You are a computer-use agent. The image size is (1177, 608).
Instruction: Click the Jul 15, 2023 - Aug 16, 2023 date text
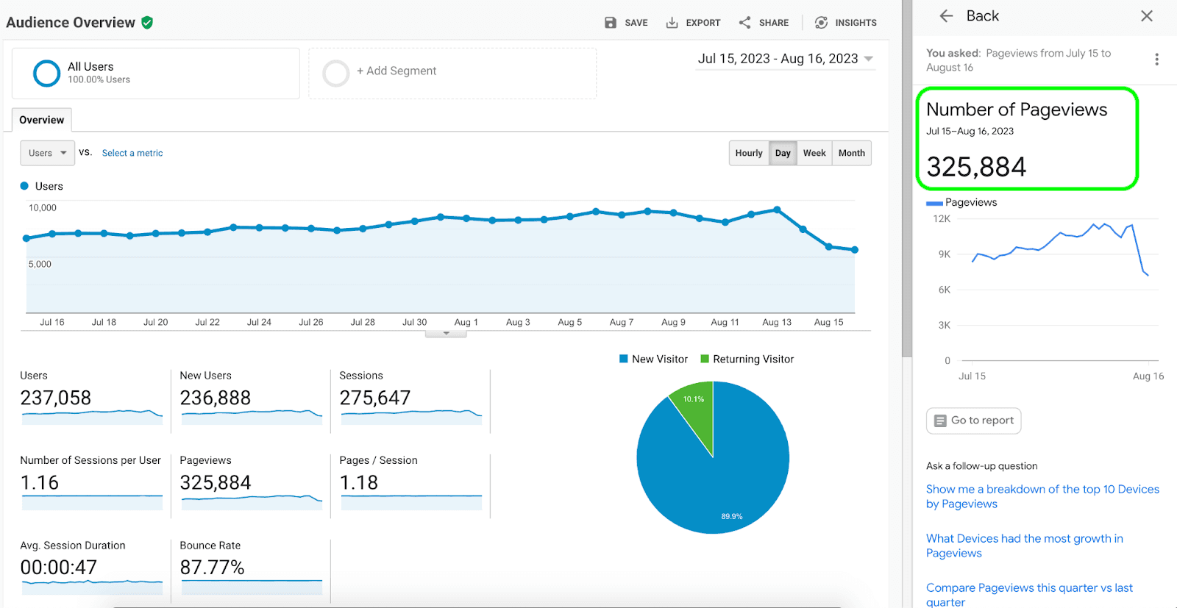(778, 59)
